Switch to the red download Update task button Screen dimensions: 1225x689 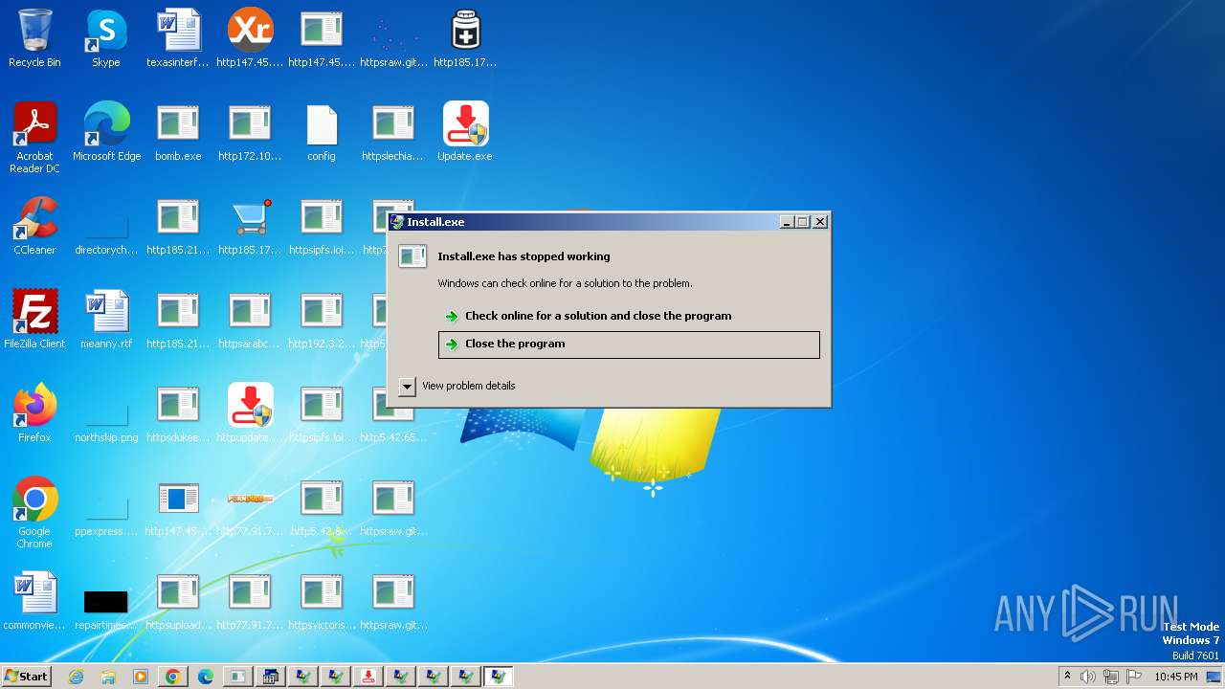coord(368,677)
